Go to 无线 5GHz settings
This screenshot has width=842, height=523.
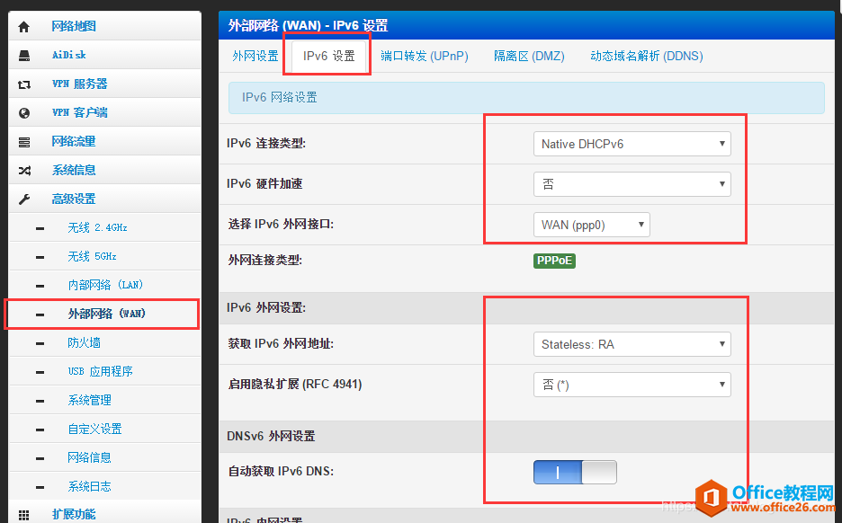coord(92,256)
